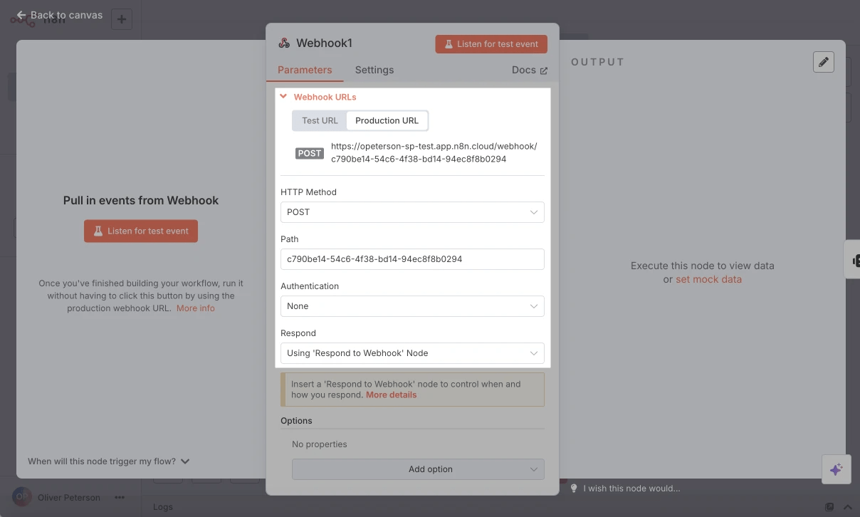
Task: Click the Oliver Peterson avatar
Action: (21, 497)
